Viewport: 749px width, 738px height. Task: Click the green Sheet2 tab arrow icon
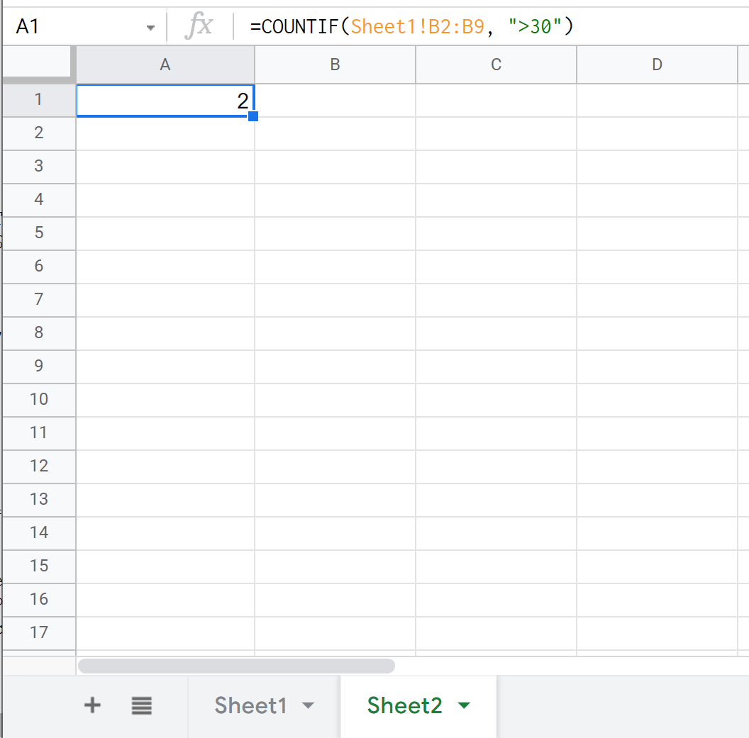click(465, 705)
